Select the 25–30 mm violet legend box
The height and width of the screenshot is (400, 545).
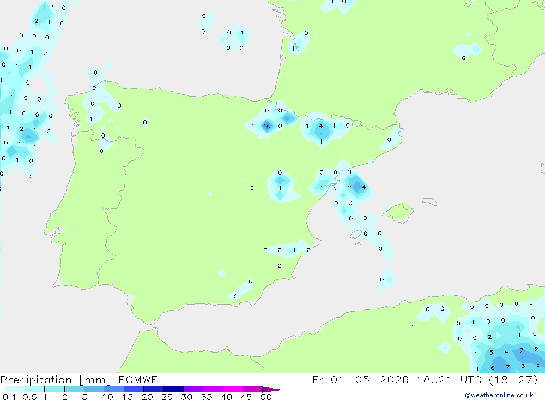[173, 389]
